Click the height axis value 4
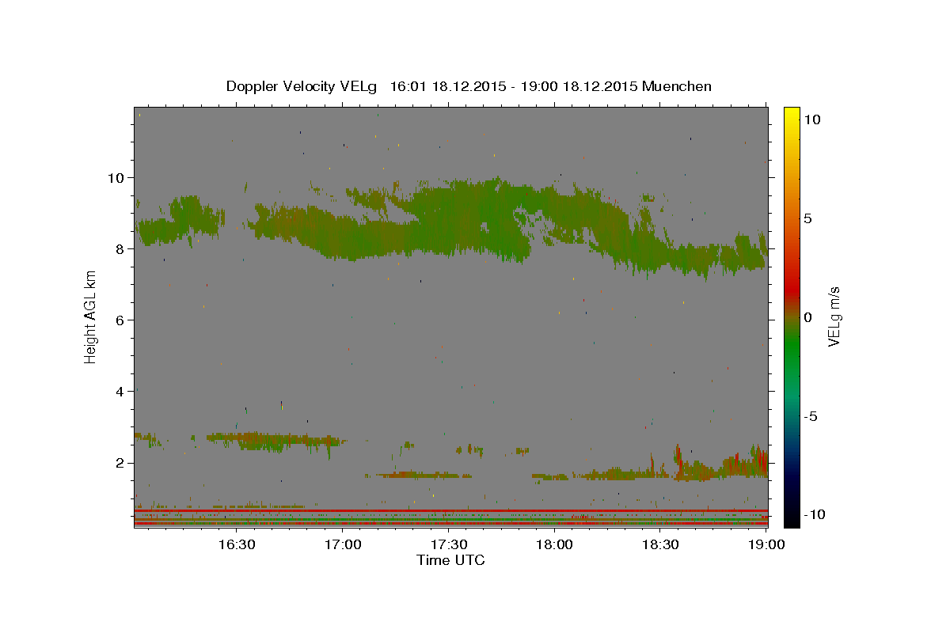The image size is (950, 633). 121,391
